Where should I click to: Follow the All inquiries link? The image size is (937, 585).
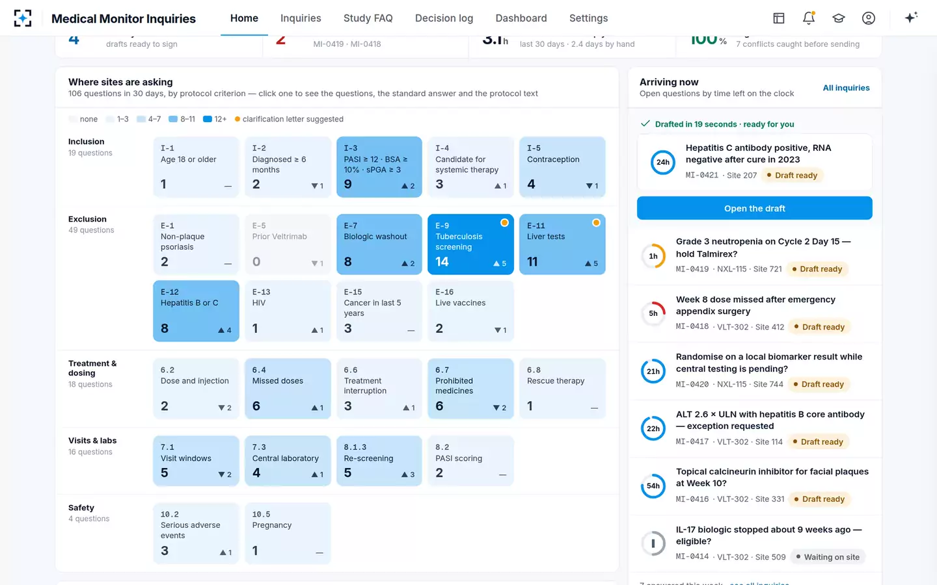[846, 88]
